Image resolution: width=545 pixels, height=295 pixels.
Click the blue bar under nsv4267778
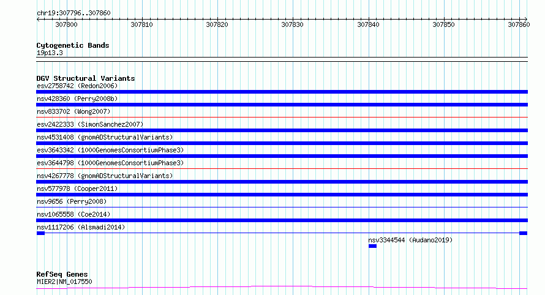[x=282, y=182]
